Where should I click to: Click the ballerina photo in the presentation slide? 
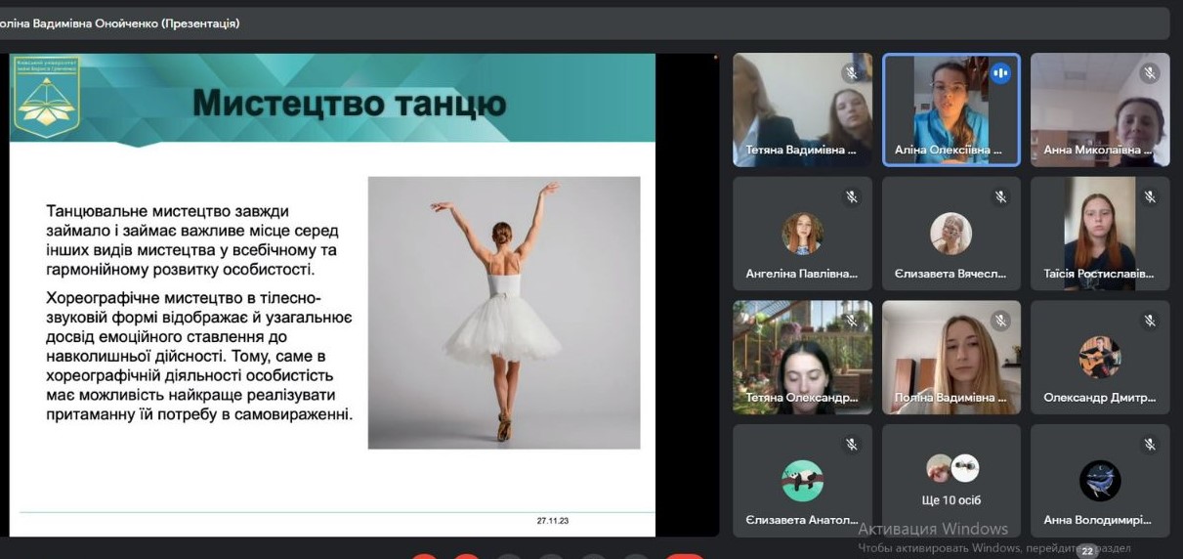tap(503, 312)
